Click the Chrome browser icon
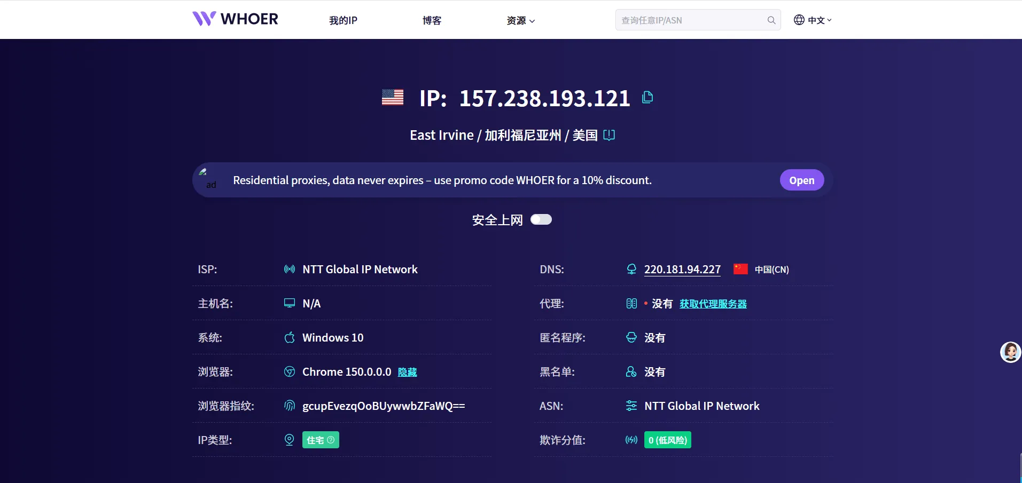Viewport: 1022px width, 483px height. click(290, 371)
